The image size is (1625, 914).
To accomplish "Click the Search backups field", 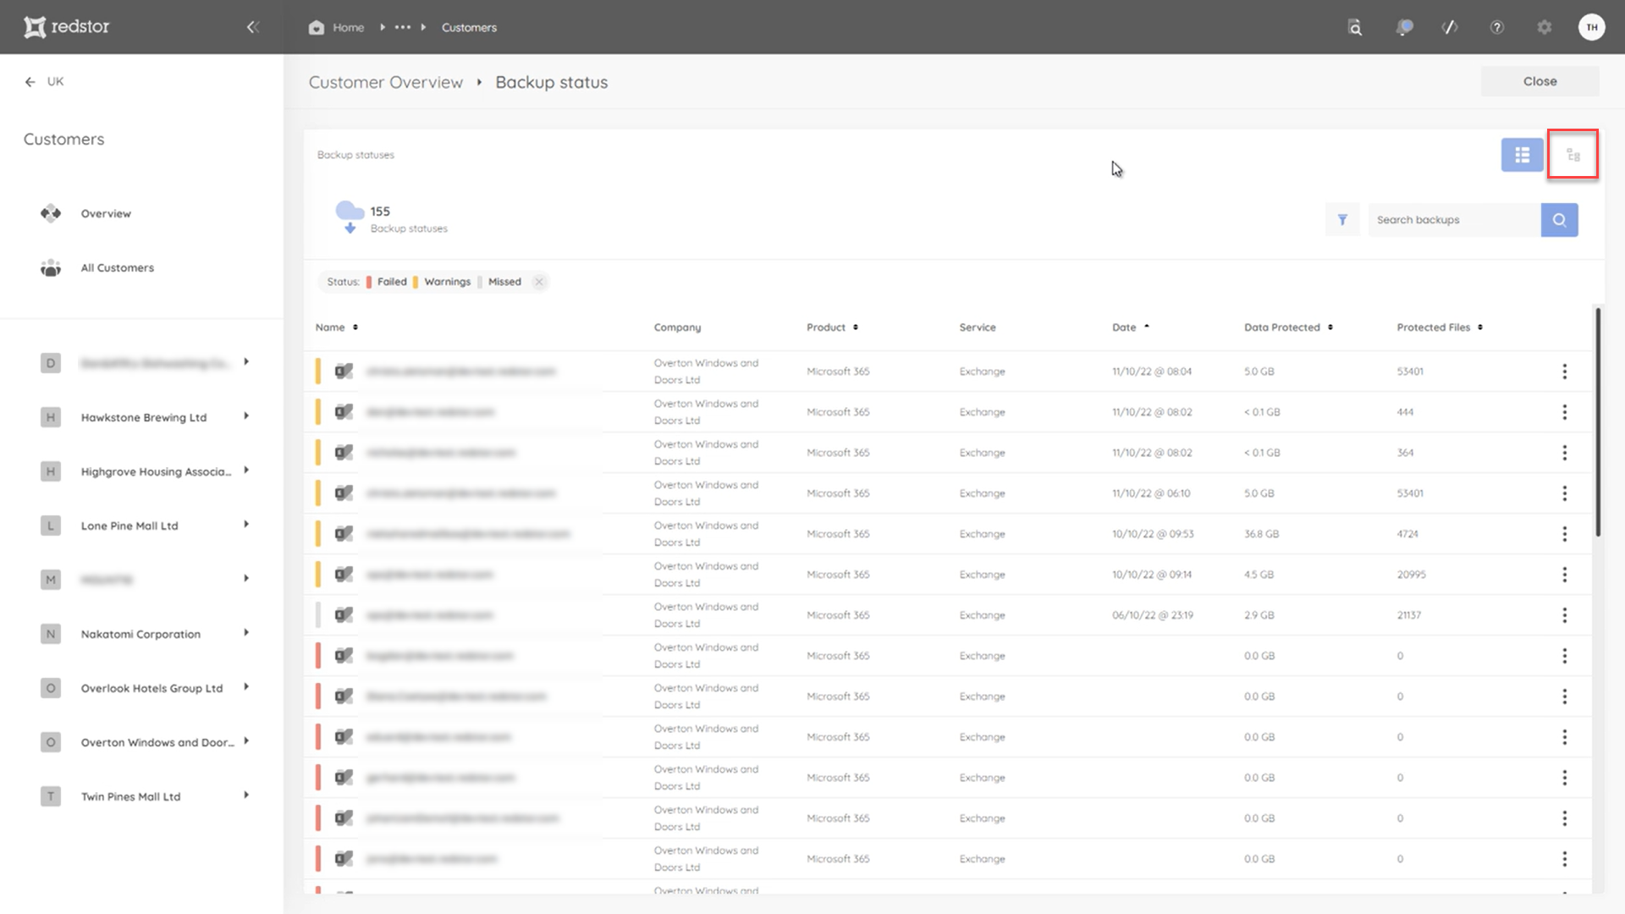I will coord(1454,220).
